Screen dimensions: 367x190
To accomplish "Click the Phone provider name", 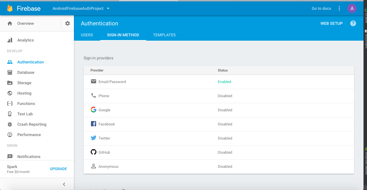I will point(104,96).
